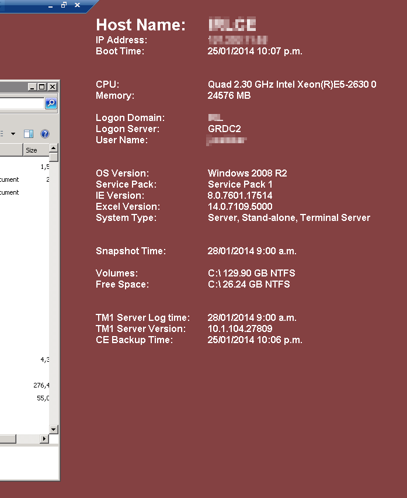Restore down the remote desktop session
The width and height of the screenshot is (407, 498).
click(x=64, y=5)
